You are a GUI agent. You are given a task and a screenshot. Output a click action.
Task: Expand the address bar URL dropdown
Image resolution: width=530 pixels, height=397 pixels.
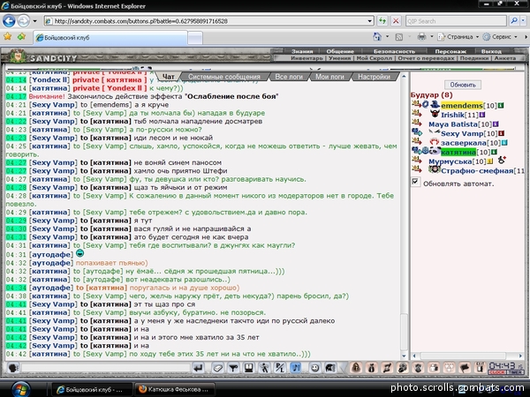(370, 21)
